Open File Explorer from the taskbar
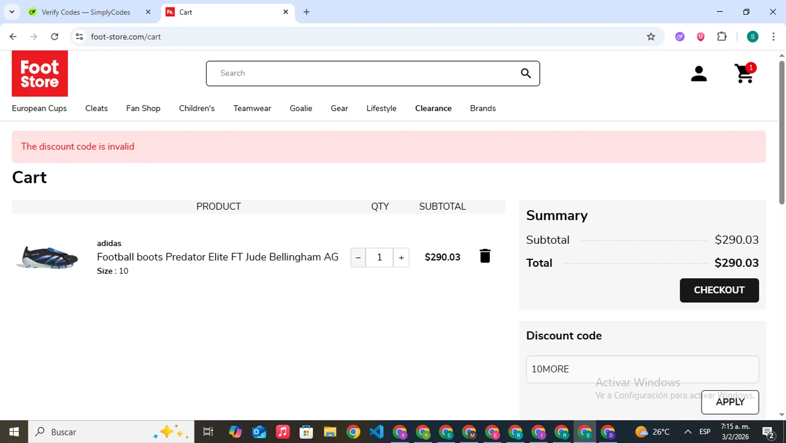Viewport: 786px width, 443px height. coord(330,432)
